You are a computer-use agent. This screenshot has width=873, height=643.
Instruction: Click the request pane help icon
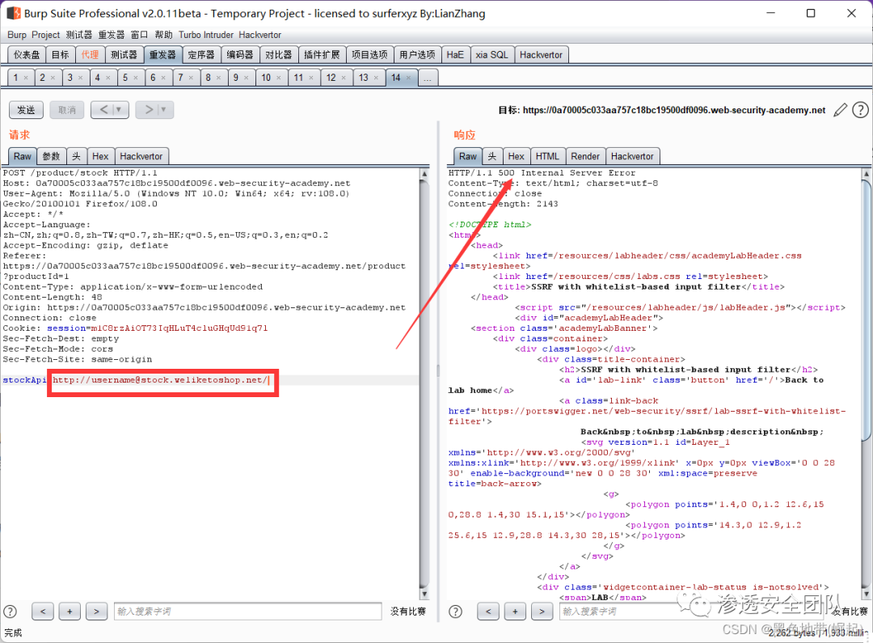pyautogui.click(x=10, y=611)
